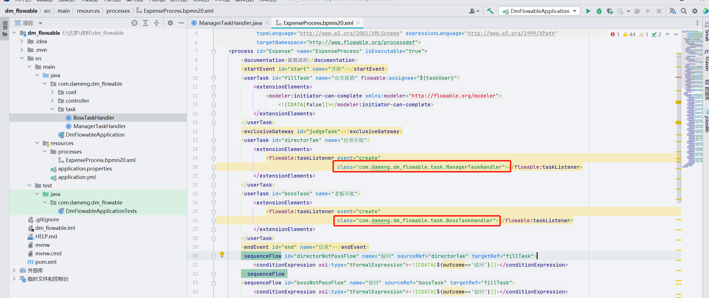Expand the conf package

tap(52, 92)
